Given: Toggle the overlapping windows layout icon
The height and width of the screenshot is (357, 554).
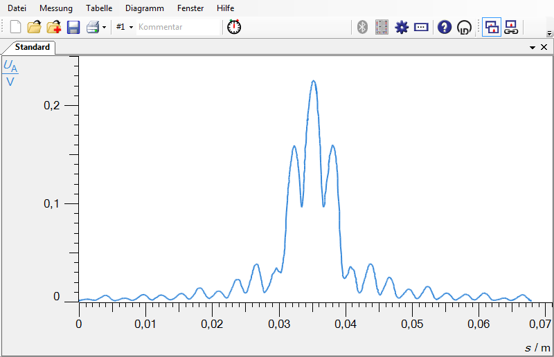Looking at the screenshot, I should tap(492, 27).
